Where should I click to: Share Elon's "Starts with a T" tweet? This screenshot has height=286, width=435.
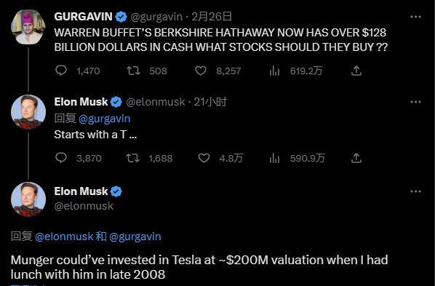(356, 158)
